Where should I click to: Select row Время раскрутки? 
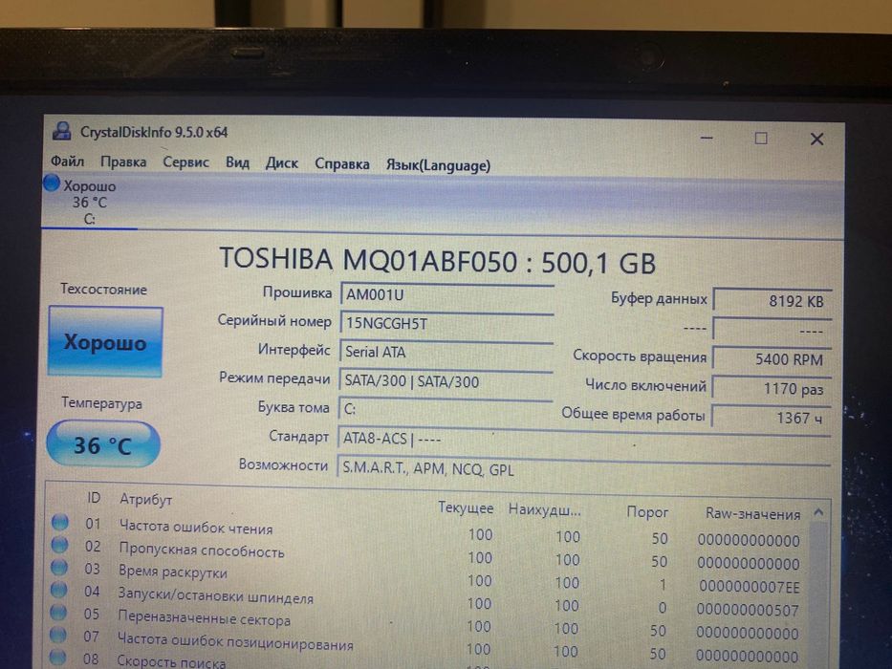(426, 577)
